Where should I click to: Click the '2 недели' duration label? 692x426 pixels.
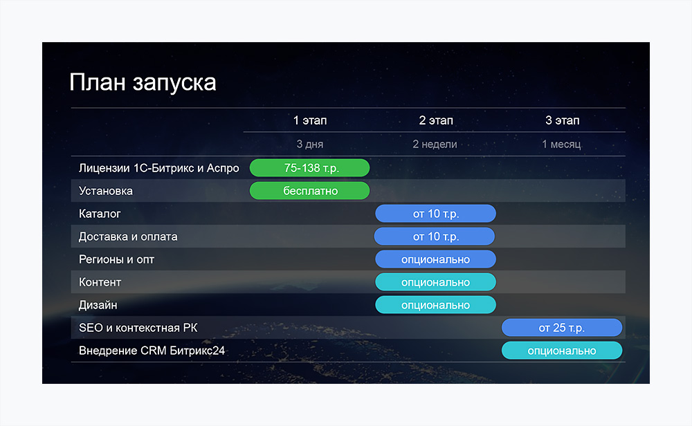[435, 145]
